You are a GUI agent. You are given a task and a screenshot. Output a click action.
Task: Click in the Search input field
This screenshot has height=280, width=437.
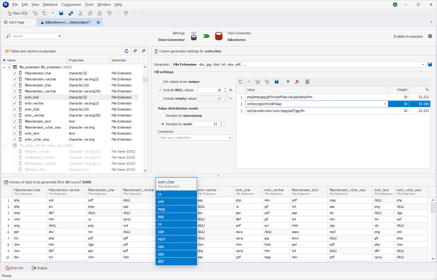[35, 36]
